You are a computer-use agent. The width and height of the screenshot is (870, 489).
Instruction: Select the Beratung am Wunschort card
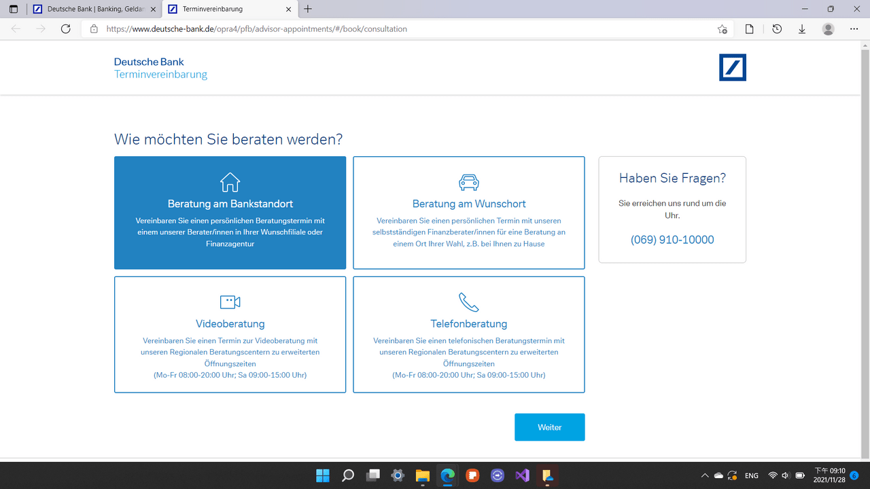click(x=469, y=213)
